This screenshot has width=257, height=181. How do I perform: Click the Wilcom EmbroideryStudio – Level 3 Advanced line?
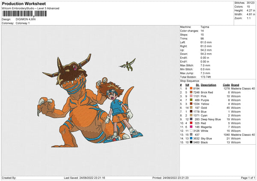pyautogui.click(x=30, y=9)
